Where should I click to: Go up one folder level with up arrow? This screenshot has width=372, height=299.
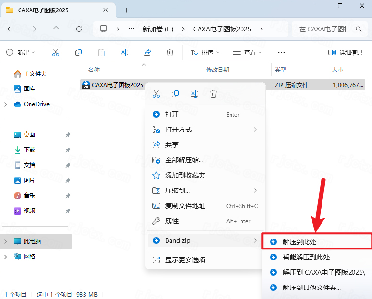click(56, 29)
